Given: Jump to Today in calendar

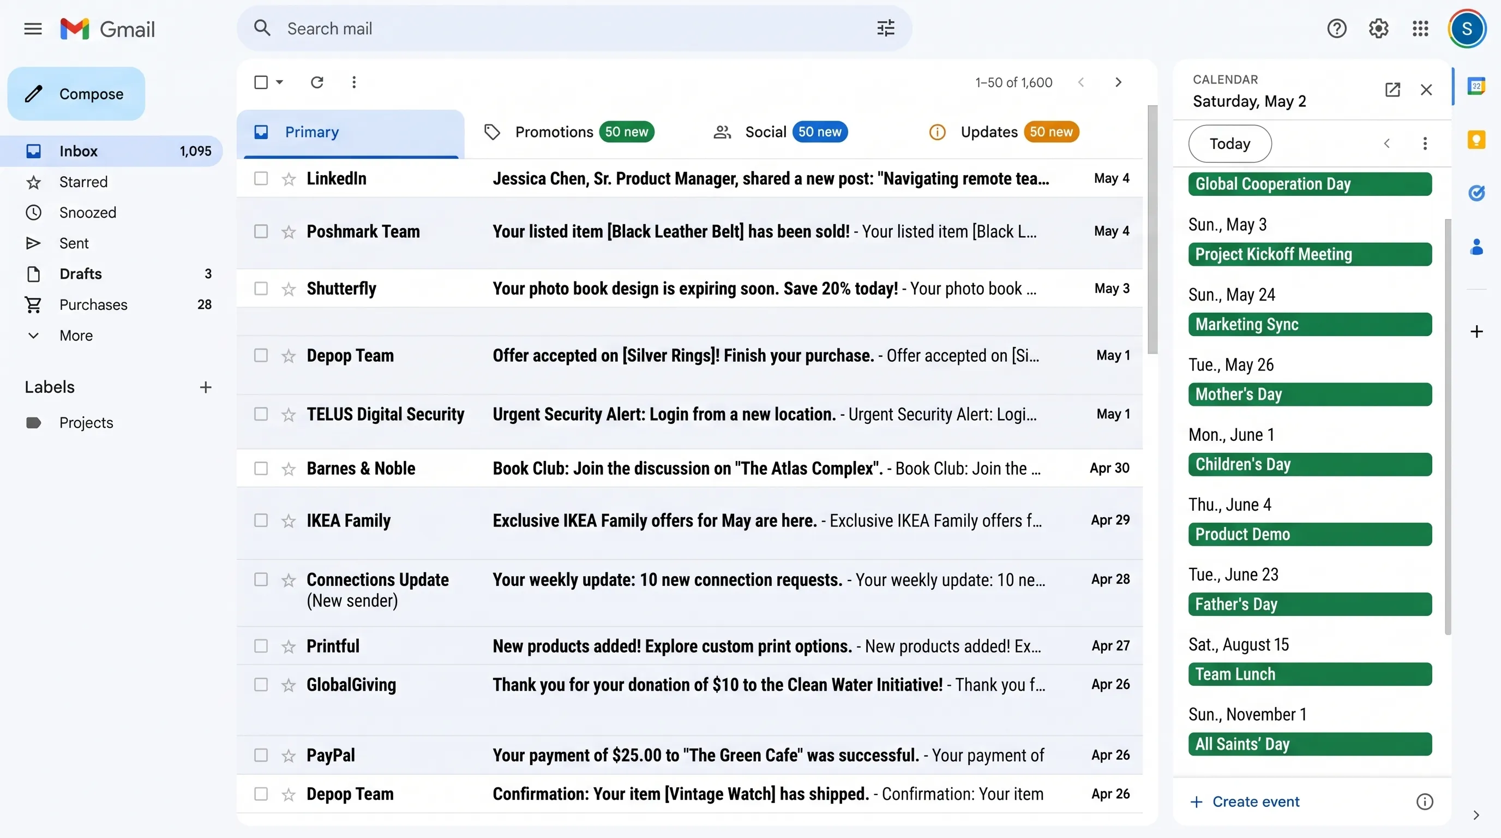Looking at the screenshot, I should (1230, 143).
